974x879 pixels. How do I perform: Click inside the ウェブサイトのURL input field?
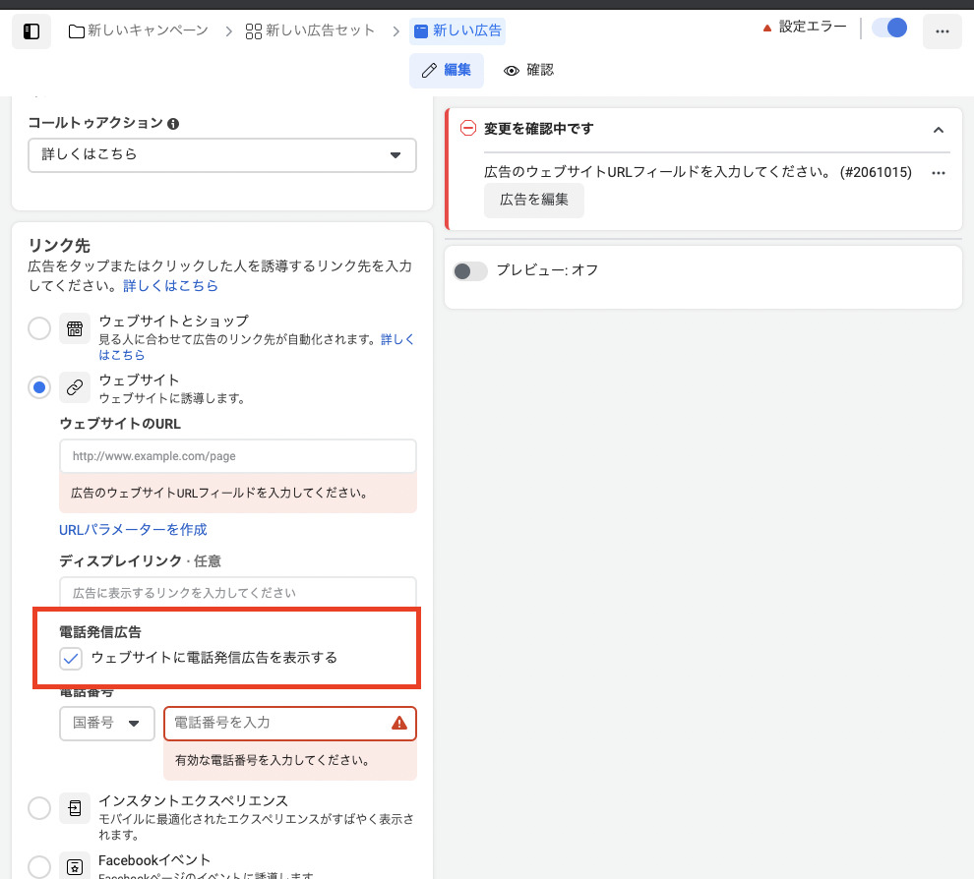pos(238,455)
